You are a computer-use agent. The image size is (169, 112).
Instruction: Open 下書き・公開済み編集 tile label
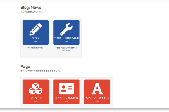click(x=66, y=38)
